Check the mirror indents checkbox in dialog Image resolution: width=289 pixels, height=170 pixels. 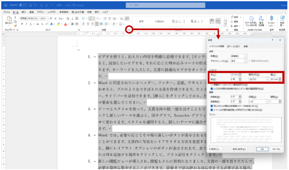click(211, 84)
